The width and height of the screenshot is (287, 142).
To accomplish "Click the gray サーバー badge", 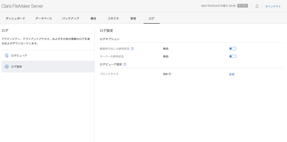I will pyautogui.click(x=242, y=6).
